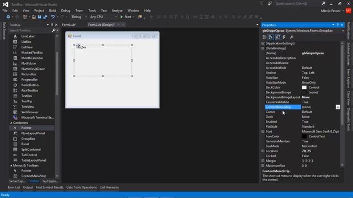Open the Analyze menu
The height and width of the screenshot is (198, 353).
[117, 10]
